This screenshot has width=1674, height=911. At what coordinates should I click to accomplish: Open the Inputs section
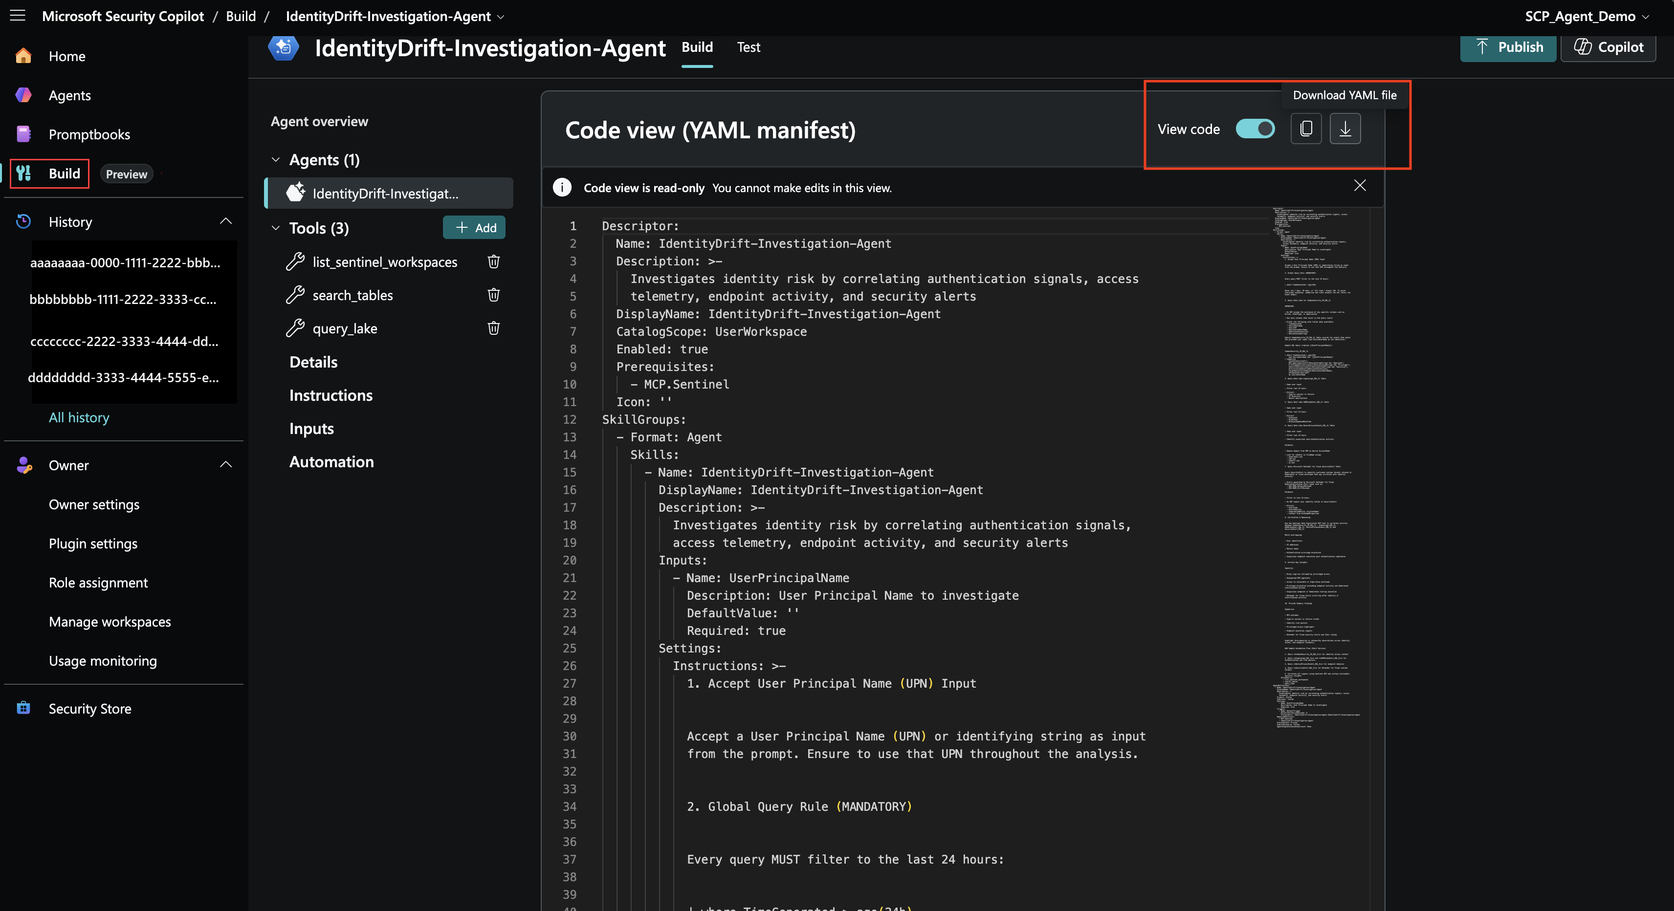(311, 428)
